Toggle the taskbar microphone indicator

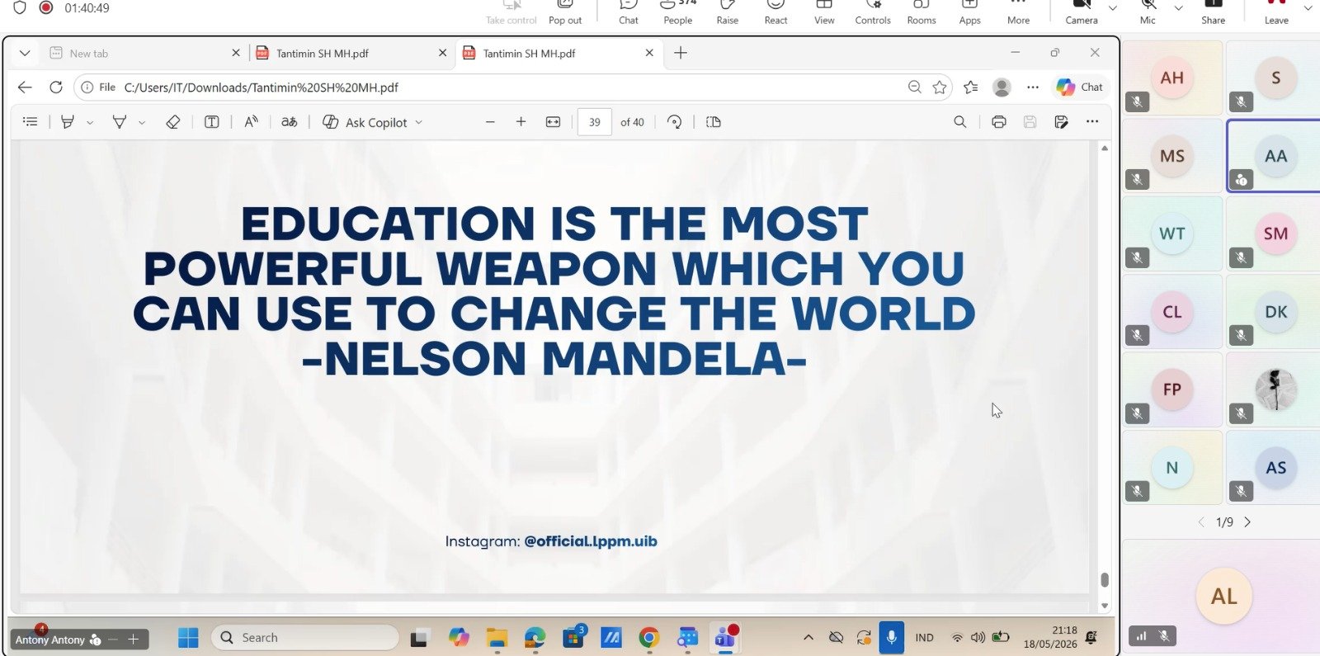891,638
